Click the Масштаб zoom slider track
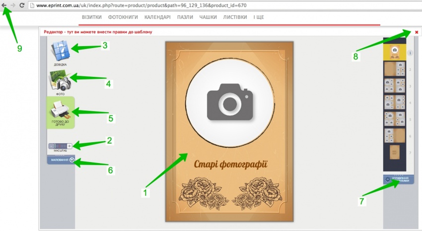422x231 pixels. pos(60,146)
